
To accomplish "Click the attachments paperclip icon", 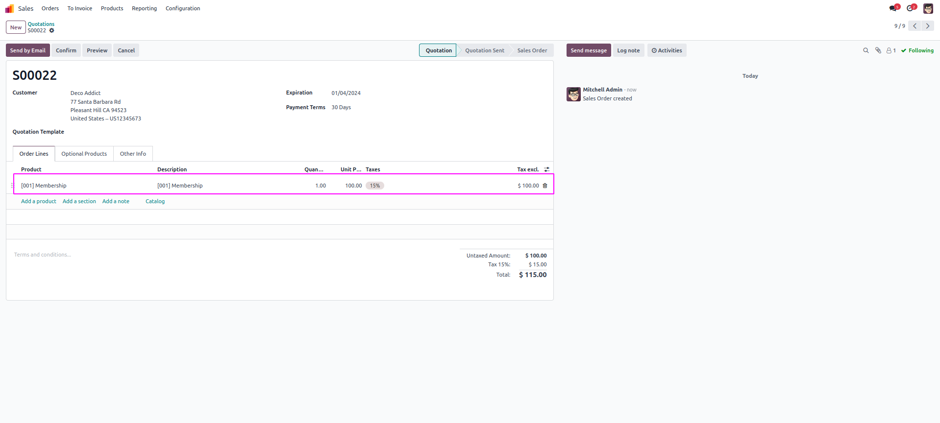I will click(878, 50).
